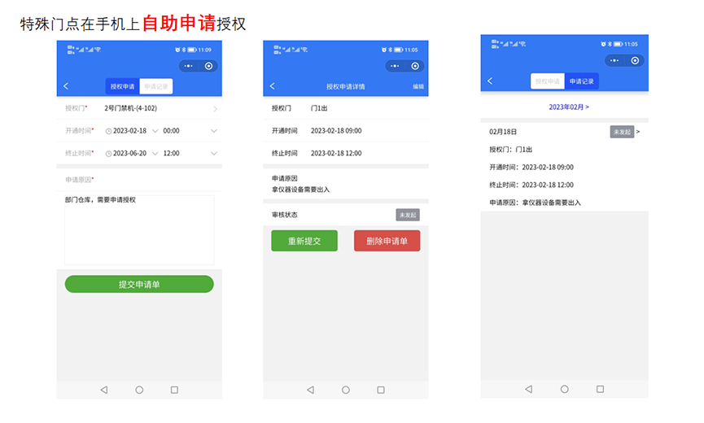Click clock icon beside 2023-06-20 end date
Viewport: 704px width, 423px height.
coord(108,153)
